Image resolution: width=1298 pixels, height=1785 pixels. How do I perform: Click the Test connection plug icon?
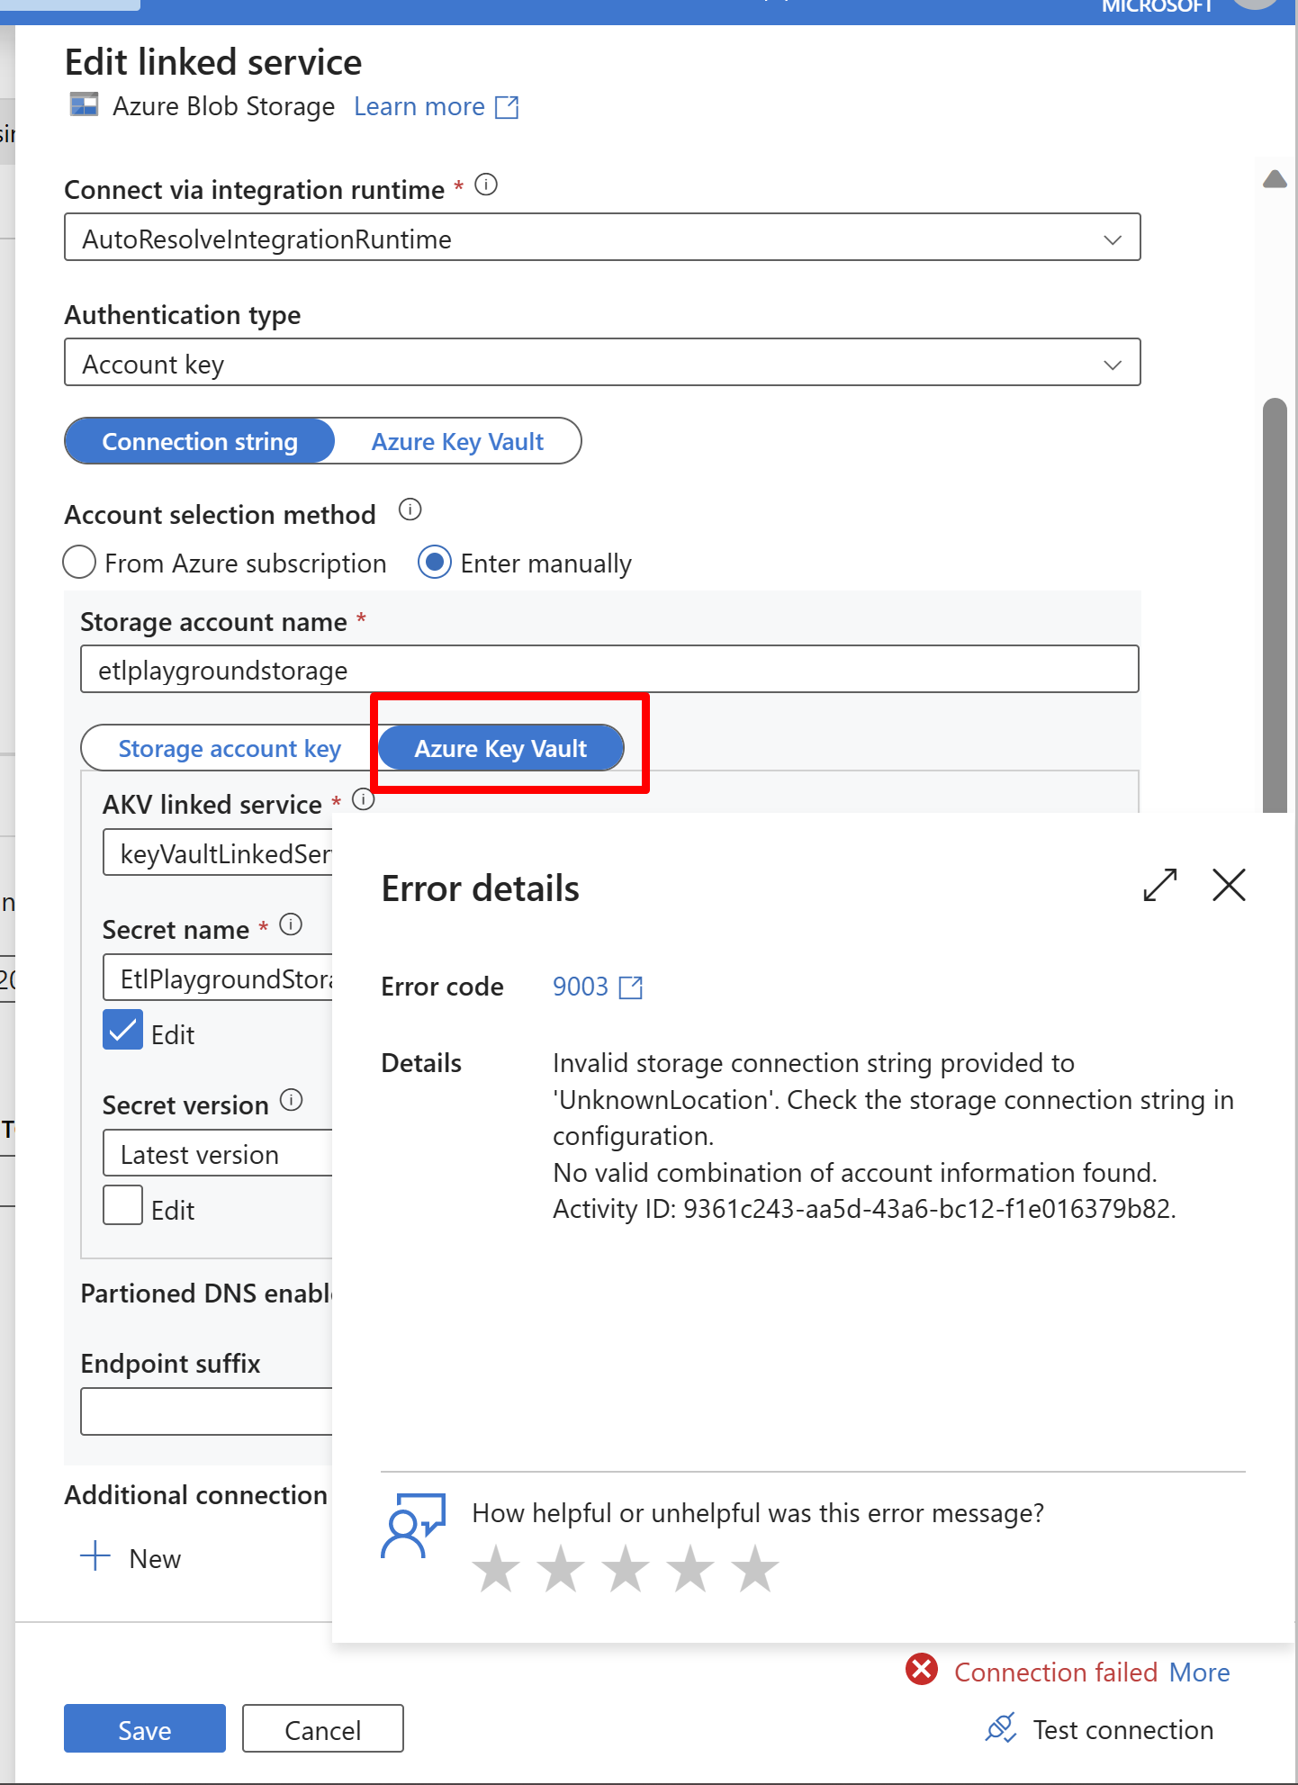point(1001,1728)
